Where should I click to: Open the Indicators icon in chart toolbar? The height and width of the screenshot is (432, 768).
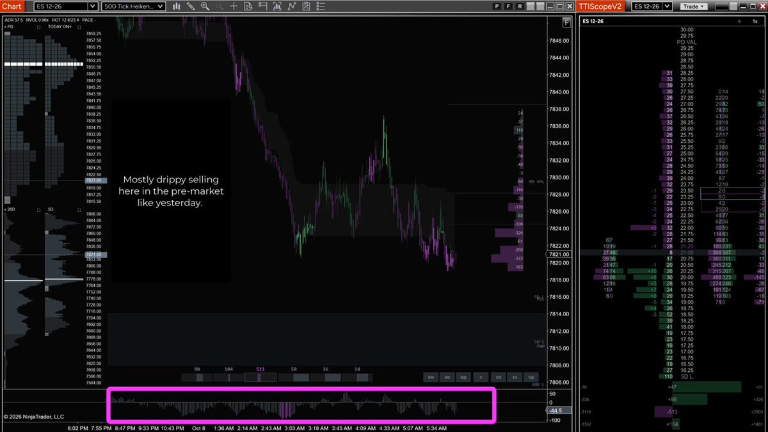point(277,6)
